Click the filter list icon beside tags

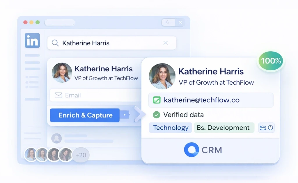click(263, 128)
